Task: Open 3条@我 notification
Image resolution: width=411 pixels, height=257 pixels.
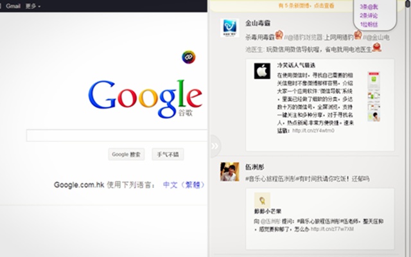Action: [369, 7]
